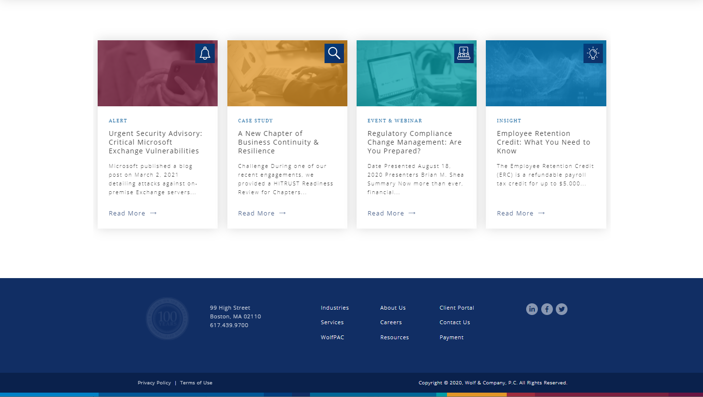Click Read More arrow on Microsoft Exchange card

pyautogui.click(x=154, y=213)
